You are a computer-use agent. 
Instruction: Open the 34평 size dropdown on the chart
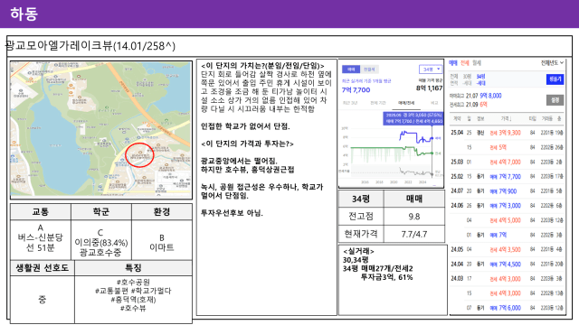pos(431,70)
